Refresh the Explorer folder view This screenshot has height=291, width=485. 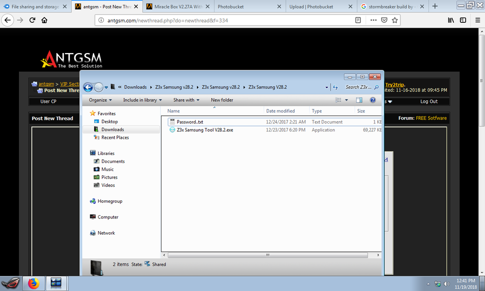tap(335, 87)
